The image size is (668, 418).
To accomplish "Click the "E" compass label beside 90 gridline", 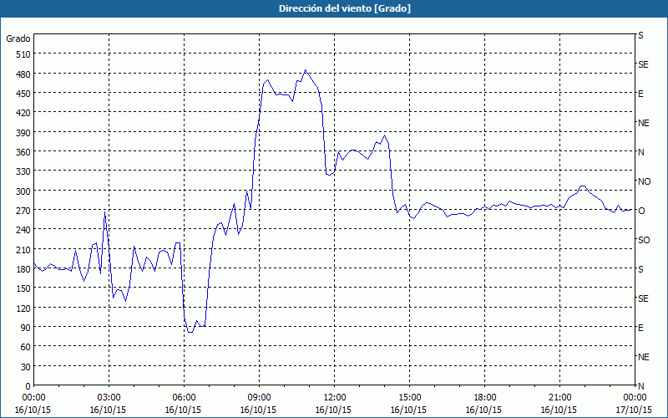I will 640,328.
